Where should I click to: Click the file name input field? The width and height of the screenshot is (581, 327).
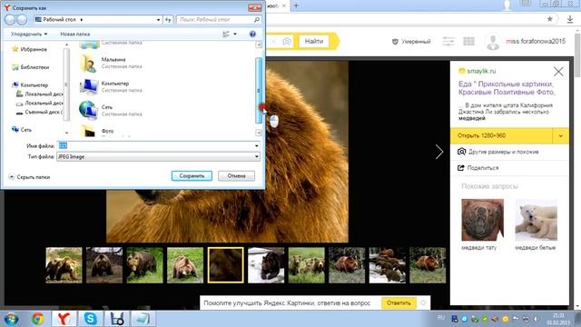[155, 145]
